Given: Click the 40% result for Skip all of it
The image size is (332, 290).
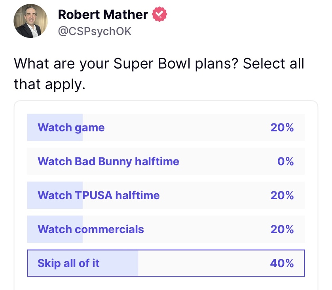Looking at the screenshot, I should pyautogui.click(x=282, y=263).
